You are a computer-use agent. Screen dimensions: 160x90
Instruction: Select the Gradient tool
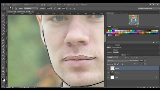(3, 49)
